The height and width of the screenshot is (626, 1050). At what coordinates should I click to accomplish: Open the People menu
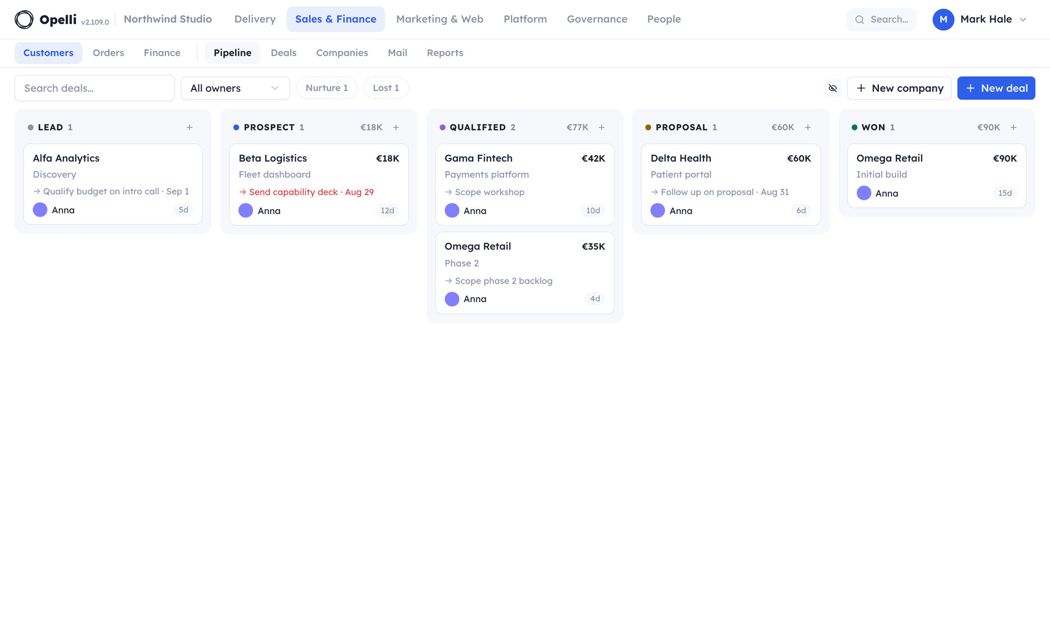664,19
